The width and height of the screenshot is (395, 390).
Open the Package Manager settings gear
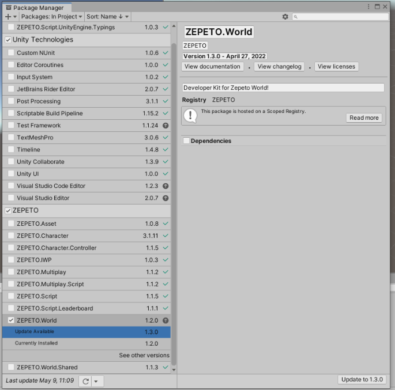(x=285, y=17)
